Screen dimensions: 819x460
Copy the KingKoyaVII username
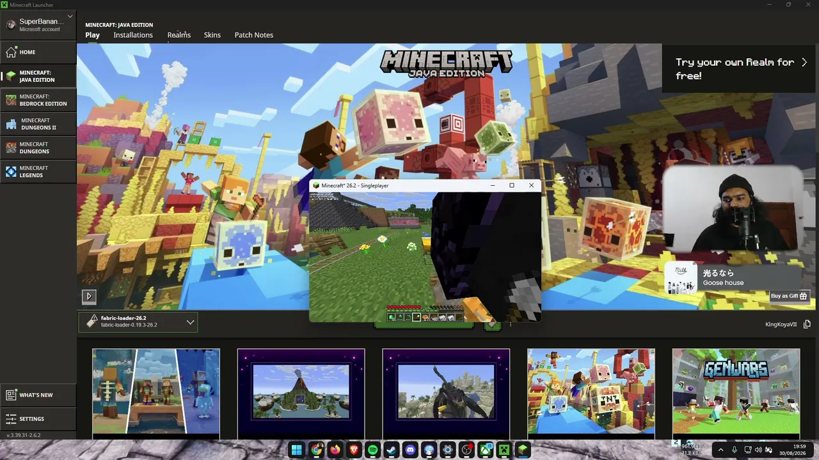click(x=807, y=325)
